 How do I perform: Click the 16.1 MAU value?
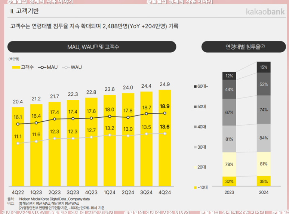pyautogui.click(x=18, y=117)
